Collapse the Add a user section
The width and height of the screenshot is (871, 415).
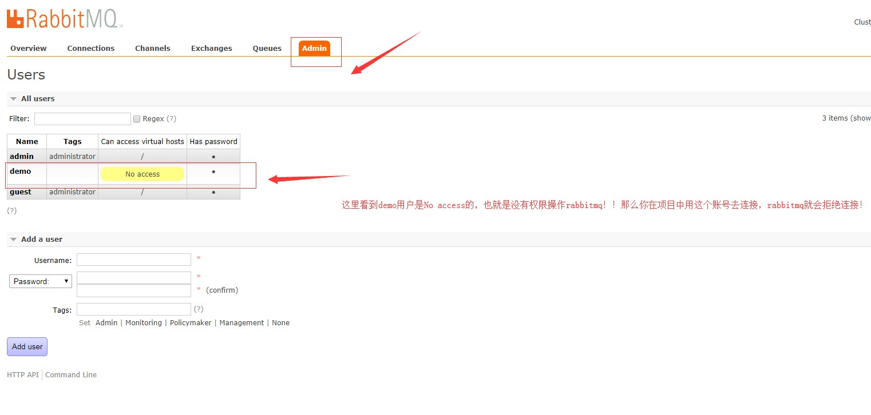click(x=36, y=239)
